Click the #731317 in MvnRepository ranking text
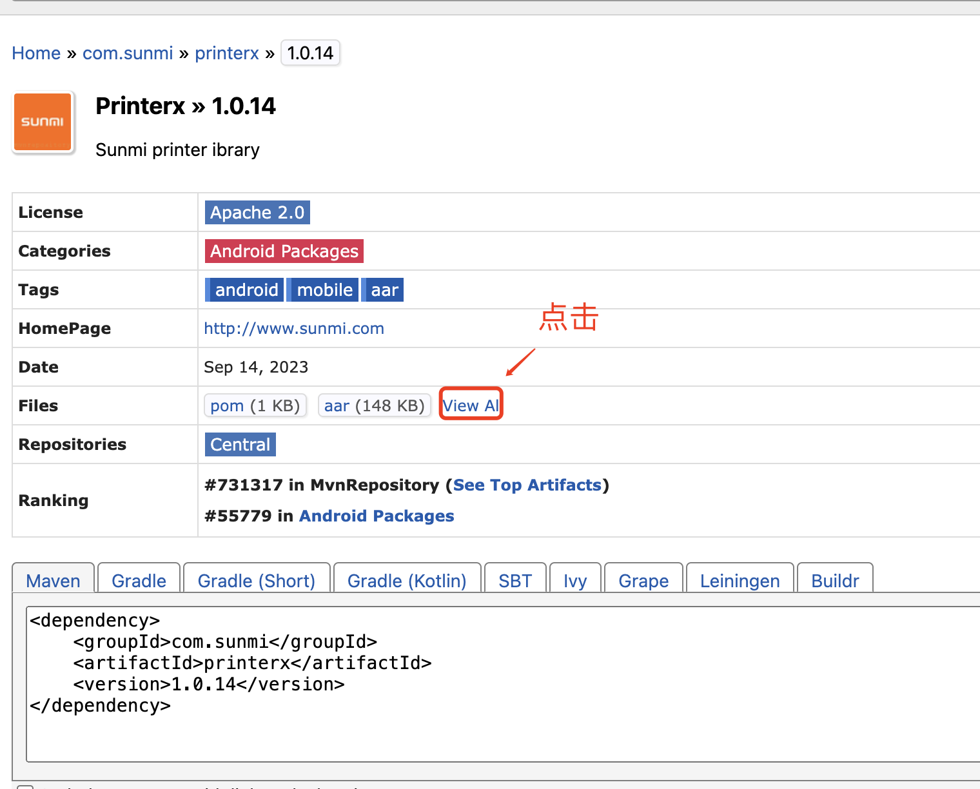The width and height of the screenshot is (980, 789). [x=322, y=485]
